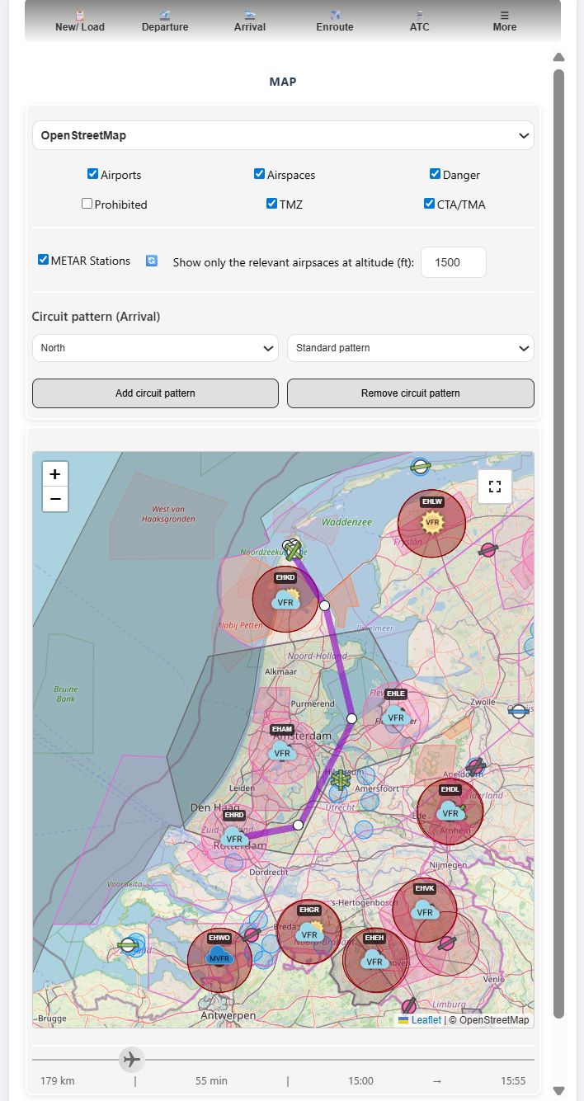
Task: Open the EHRD Rotterdam airport marker
Action: [234, 835]
